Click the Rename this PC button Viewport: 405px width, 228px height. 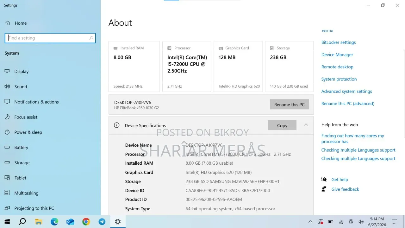pos(290,104)
